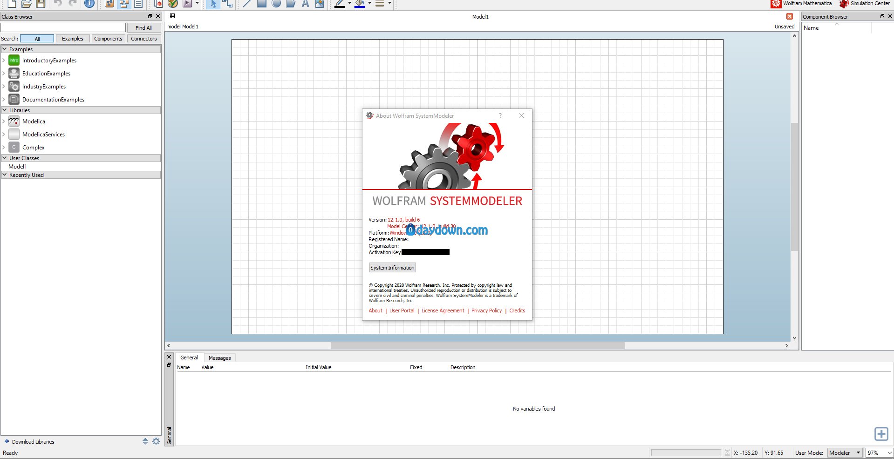Toggle the All search filter
Image resolution: width=894 pixels, height=459 pixels.
(37, 39)
